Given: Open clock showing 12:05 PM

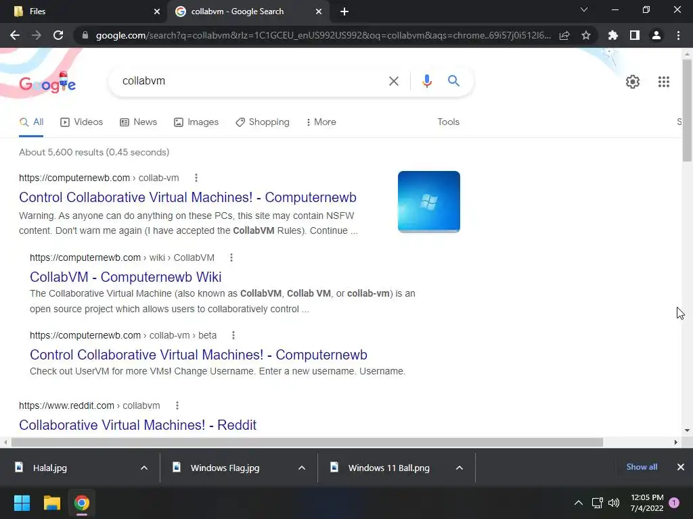Looking at the screenshot, I should coord(647,503).
